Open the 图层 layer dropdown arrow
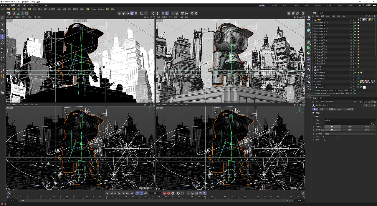 point(372,123)
